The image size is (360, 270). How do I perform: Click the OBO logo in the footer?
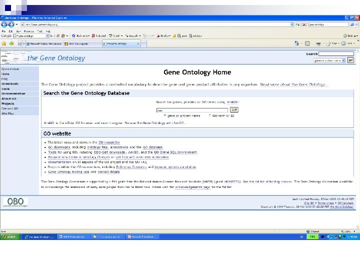point(15,202)
